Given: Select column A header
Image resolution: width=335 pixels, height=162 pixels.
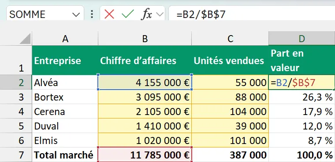Looking at the screenshot, I should (x=65, y=39).
